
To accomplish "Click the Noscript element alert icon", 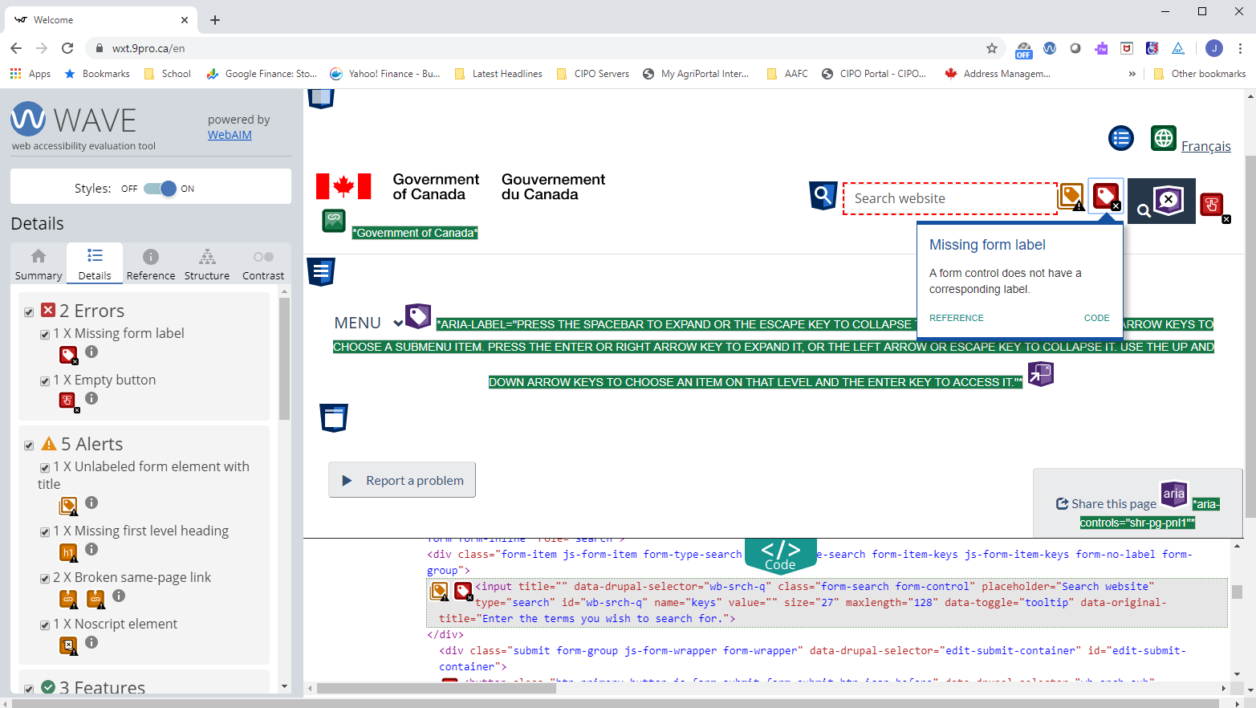I will point(68,645).
